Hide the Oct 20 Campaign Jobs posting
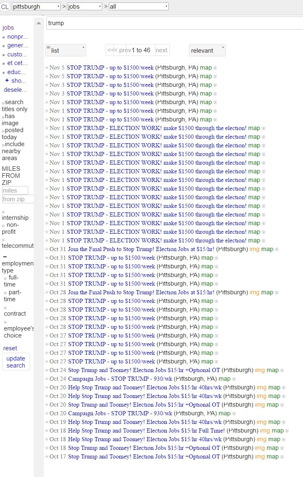This screenshot has width=303, height=477. [x=234, y=414]
